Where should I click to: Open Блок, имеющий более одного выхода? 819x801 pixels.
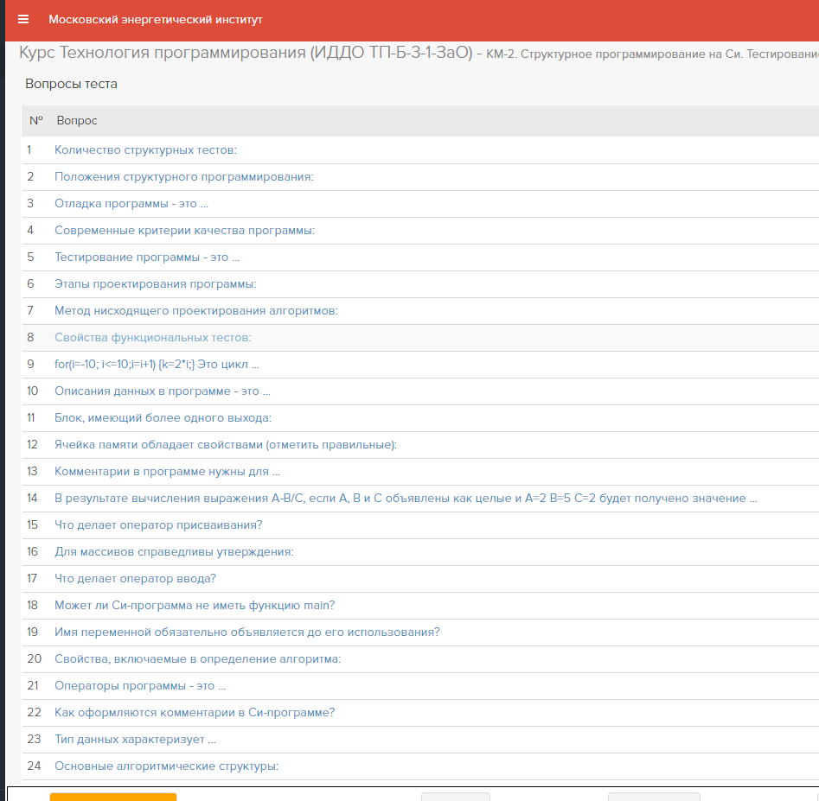(x=163, y=418)
